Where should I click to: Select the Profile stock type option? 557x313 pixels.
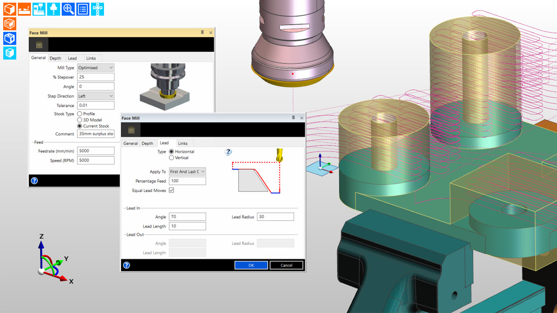(x=80, y=114)
